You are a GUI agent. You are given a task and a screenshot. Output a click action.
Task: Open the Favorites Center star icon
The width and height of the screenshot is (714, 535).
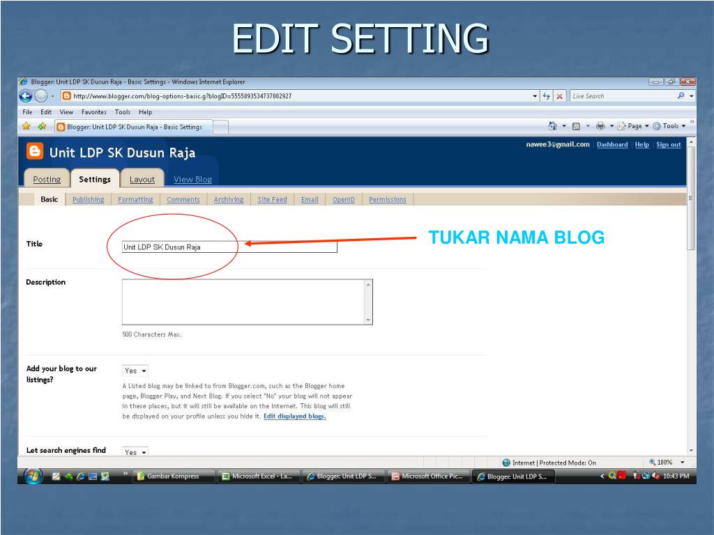click(26, 126)
